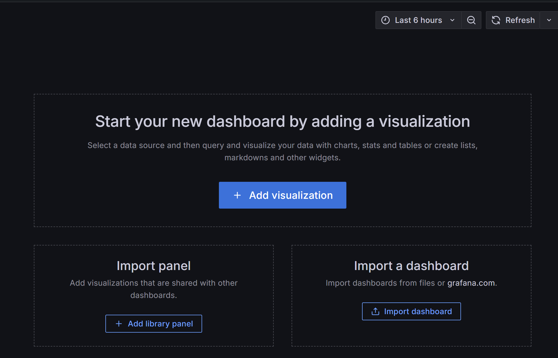Expand the refresh interval dropdown arrow

549,20
